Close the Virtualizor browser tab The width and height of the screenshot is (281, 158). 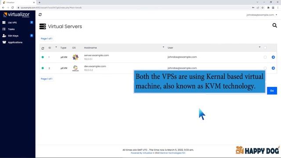(x=34, y=3)
